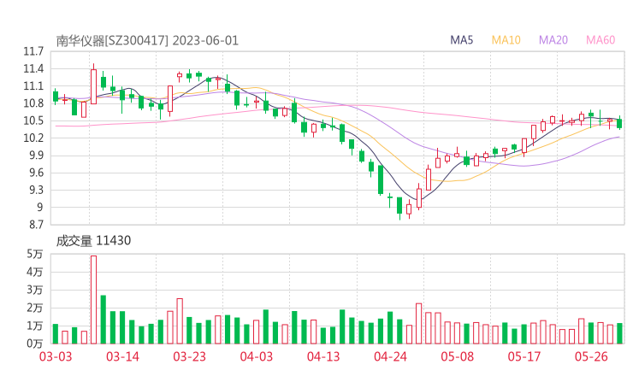Click the 05-08 date axis label

pos(457,356)
